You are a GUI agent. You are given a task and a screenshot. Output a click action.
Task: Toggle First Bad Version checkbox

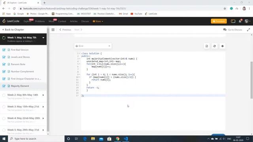click(4, 50)
